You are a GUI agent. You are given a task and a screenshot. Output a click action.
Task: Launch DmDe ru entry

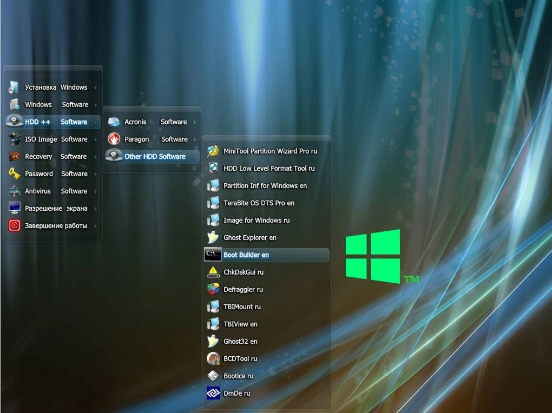point(267,393)
